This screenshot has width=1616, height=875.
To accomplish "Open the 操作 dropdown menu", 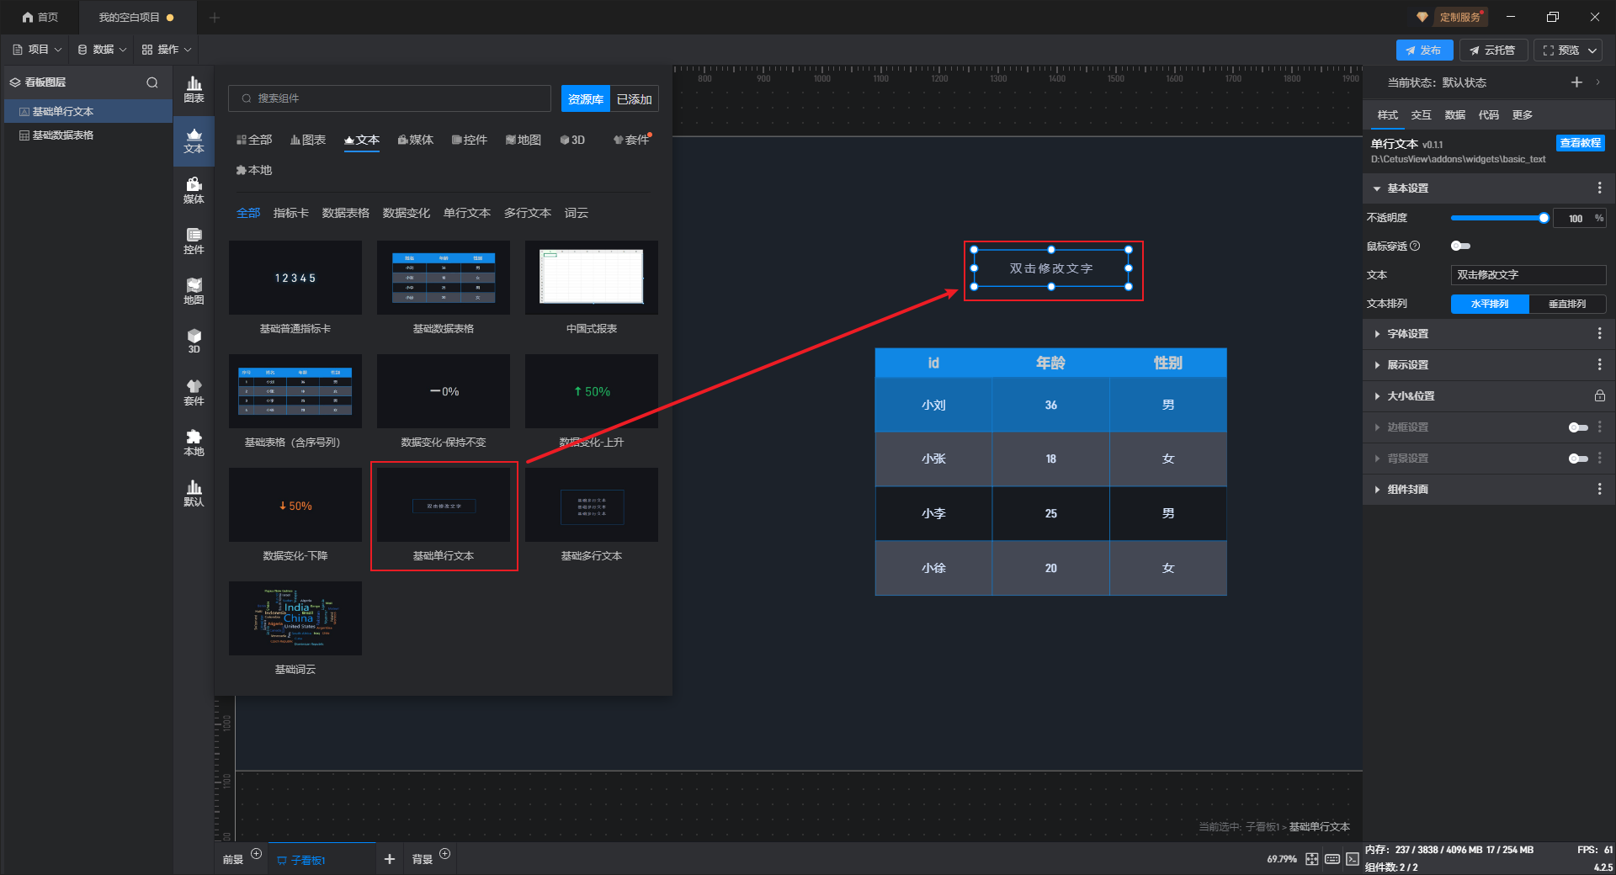I will point(167,50).
